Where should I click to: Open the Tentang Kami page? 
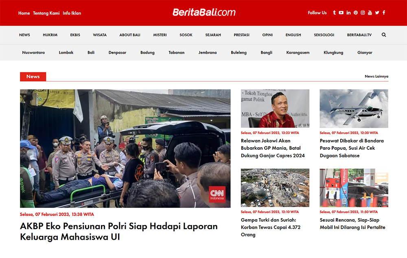(x=46, y=13)
